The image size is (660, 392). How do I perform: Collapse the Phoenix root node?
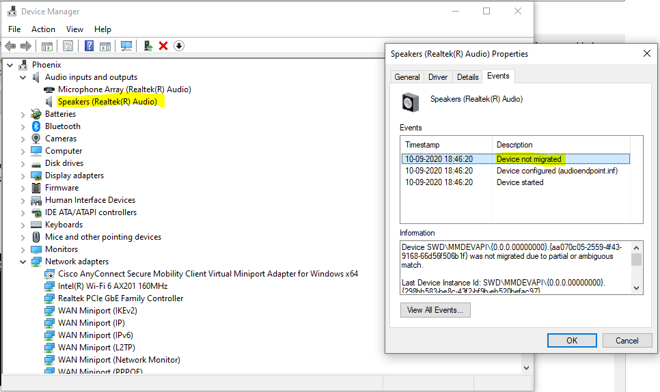point(10,65)
